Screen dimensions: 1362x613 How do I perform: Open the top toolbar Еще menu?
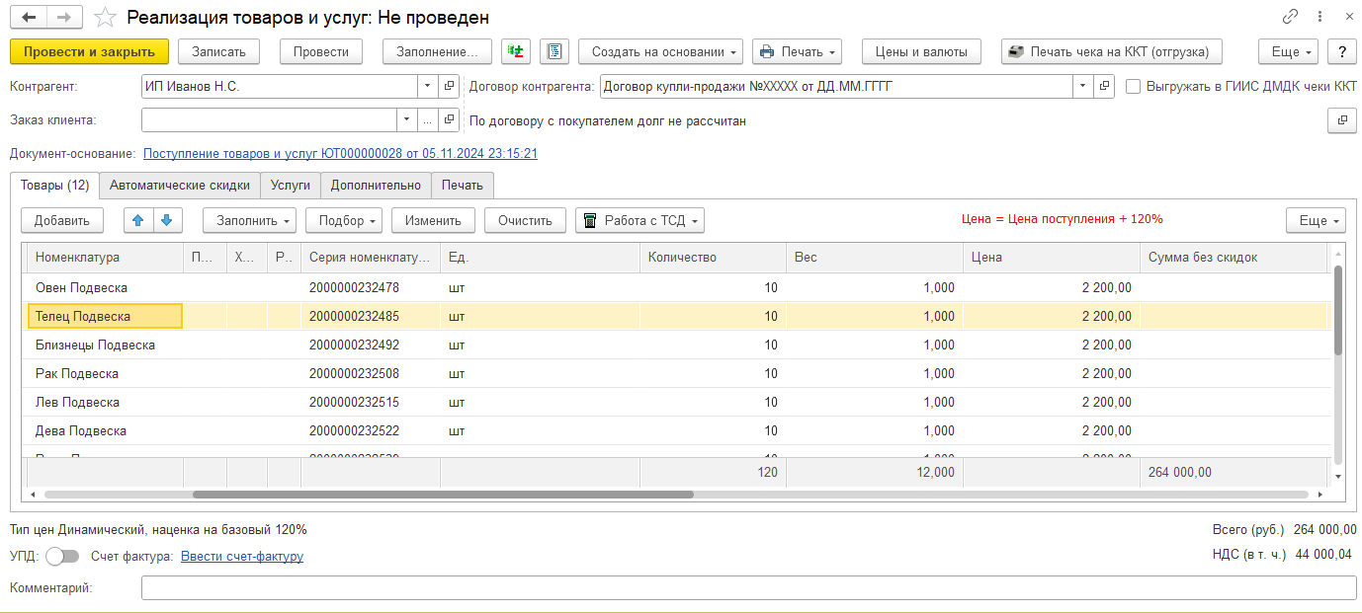[1288, 51]
